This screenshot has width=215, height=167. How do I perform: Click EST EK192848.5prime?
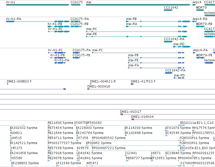126,135
